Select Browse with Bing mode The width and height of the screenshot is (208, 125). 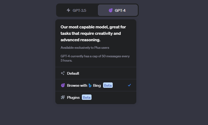96,85
